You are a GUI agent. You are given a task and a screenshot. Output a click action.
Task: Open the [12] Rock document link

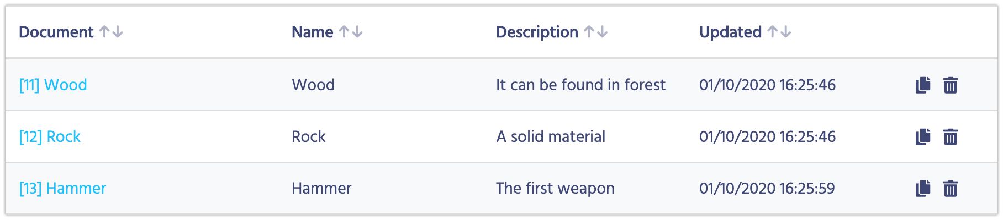click(50, 136)
